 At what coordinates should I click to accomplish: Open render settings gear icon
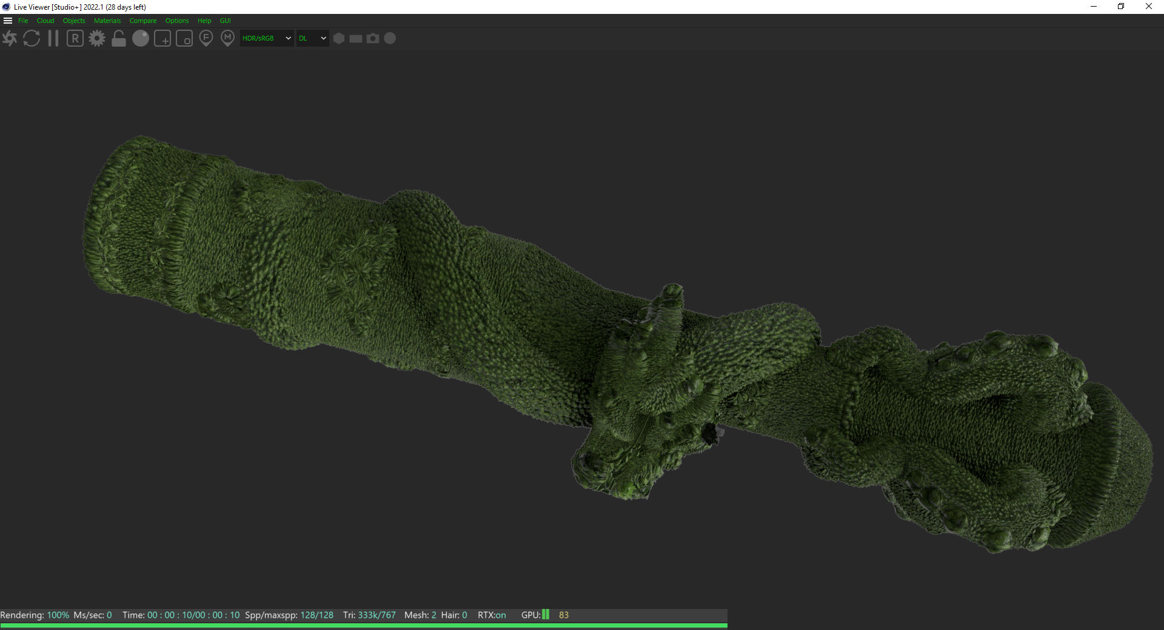pos(97,39)
